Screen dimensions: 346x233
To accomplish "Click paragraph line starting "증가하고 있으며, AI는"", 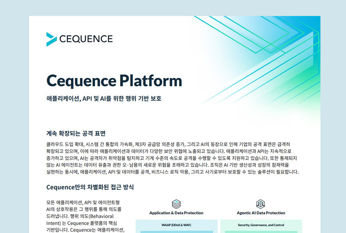I will [x=172, y=158].
